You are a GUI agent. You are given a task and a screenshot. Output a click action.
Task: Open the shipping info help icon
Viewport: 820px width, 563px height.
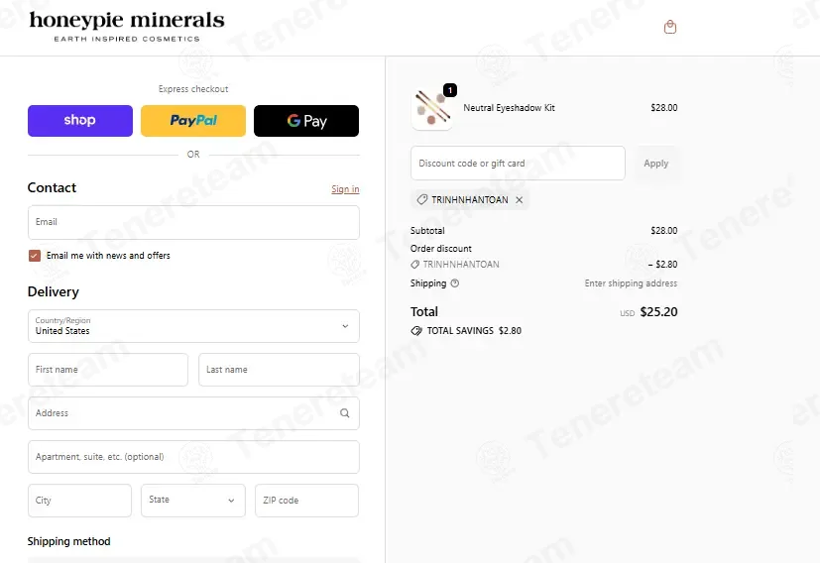(x=454, y=283)
